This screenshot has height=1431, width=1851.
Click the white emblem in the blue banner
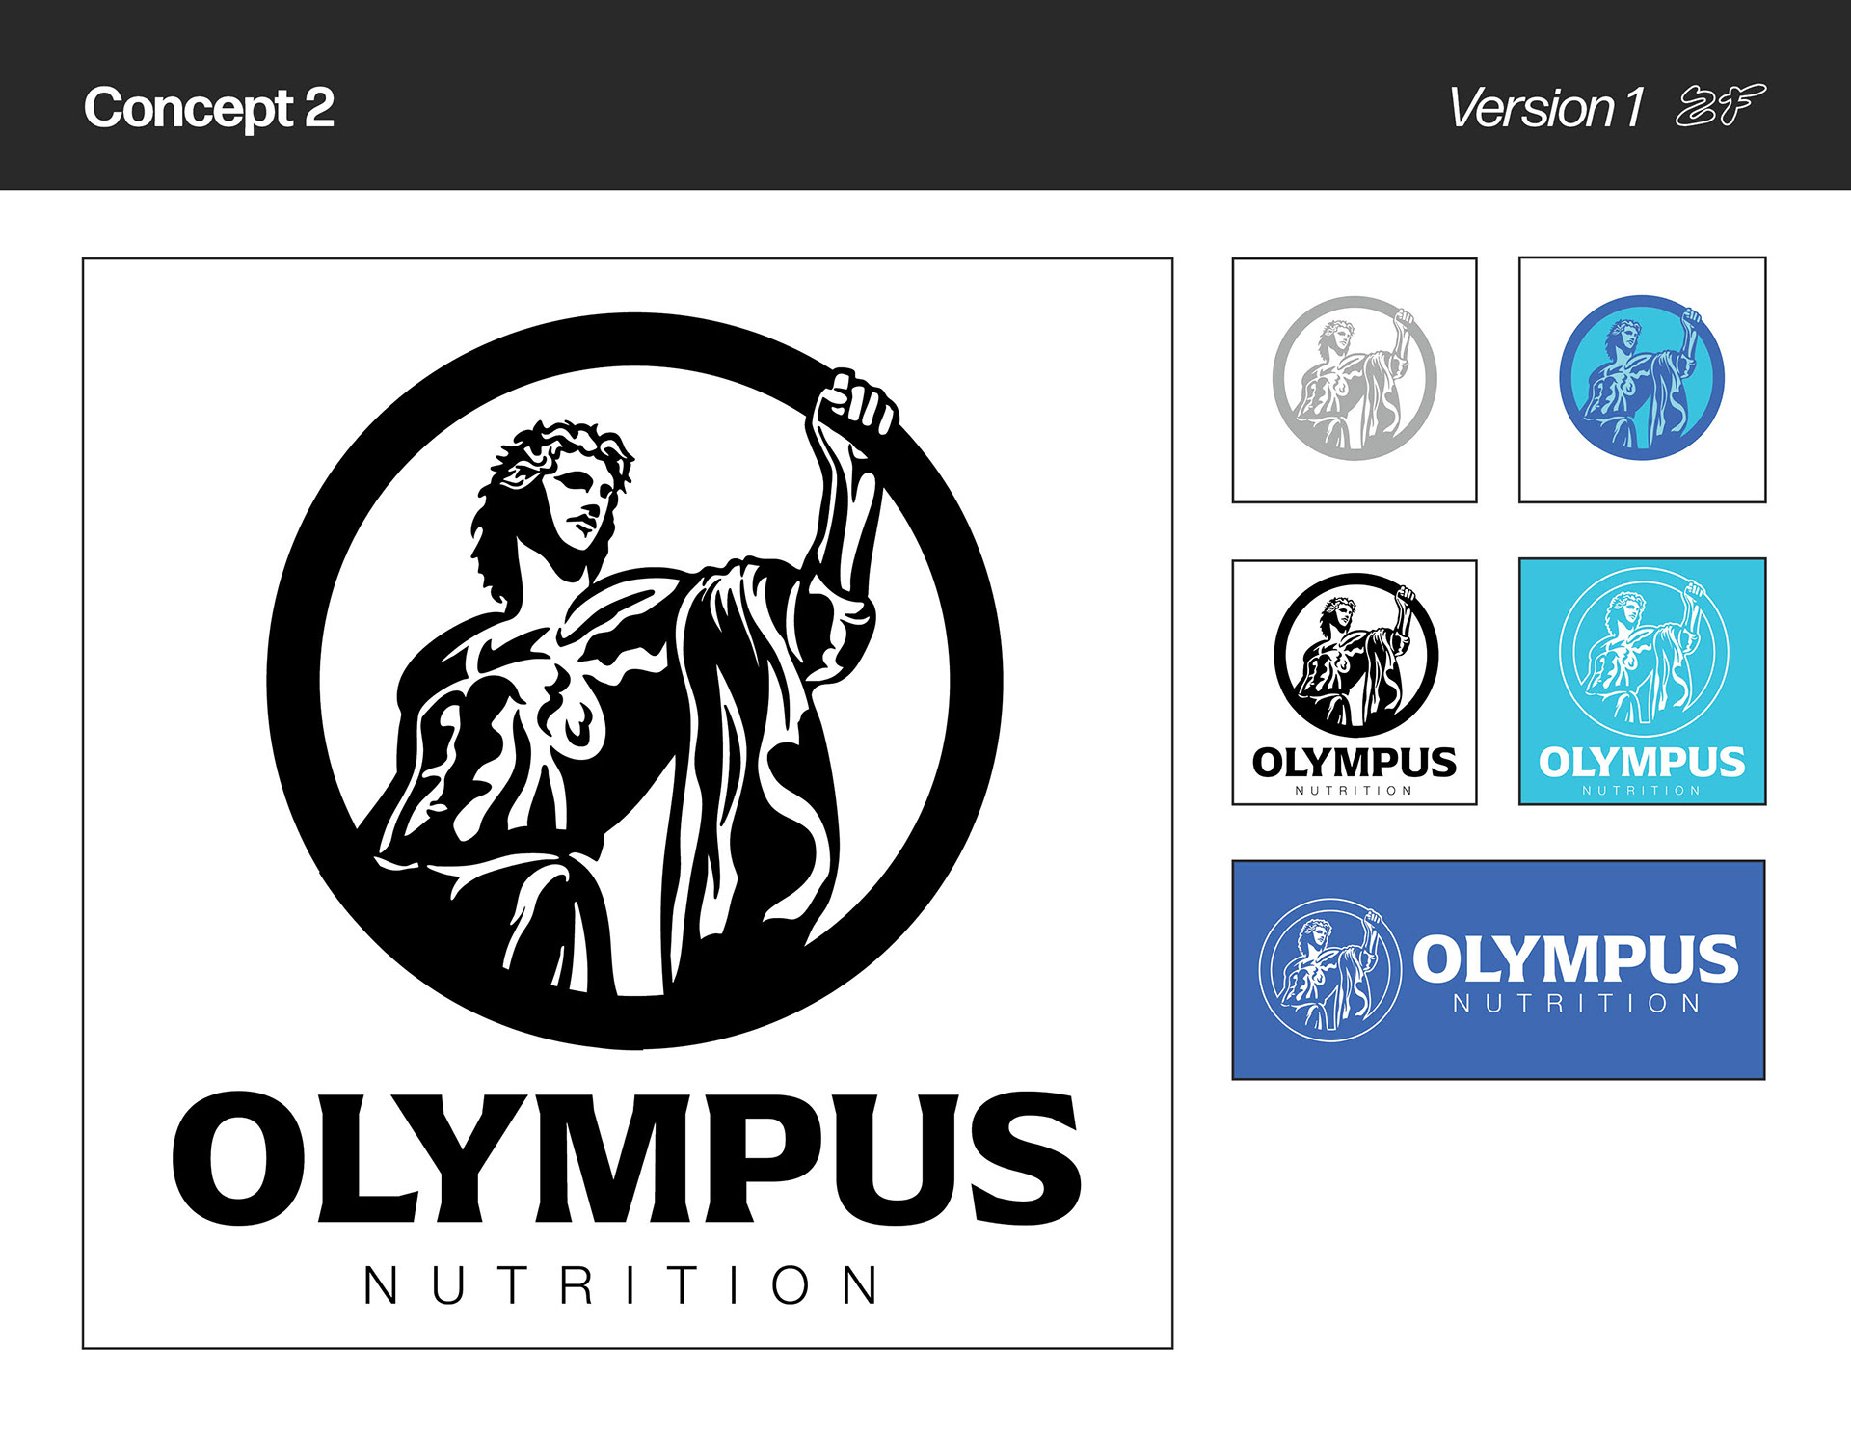pyautogui.click(x=1330, y=970)
